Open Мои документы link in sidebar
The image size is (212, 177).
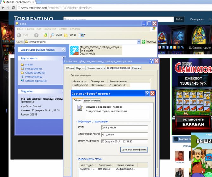click(34, 69)
